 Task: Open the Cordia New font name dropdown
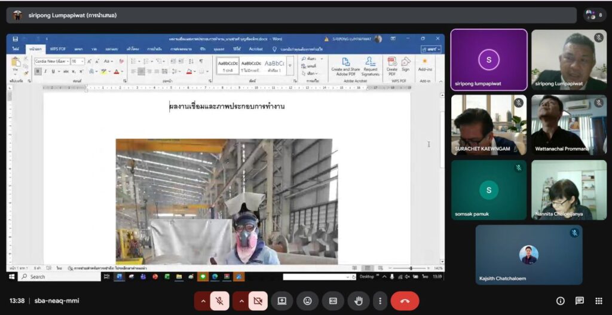(x=67, y=61)
